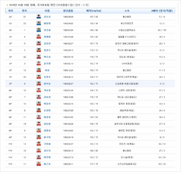This screenshot has height=172, width=181.
Task: Open player 이청용's profile link
Action: coord(47,117)
